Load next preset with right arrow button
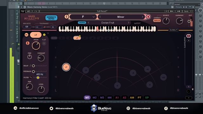This screenshot has width=203, height=114. point(179,11)
